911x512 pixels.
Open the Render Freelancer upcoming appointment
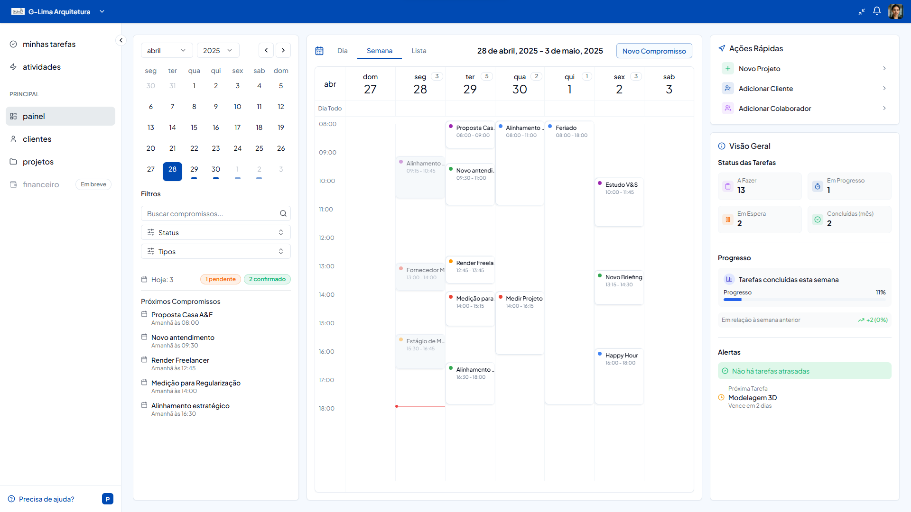tap(180, 364)
